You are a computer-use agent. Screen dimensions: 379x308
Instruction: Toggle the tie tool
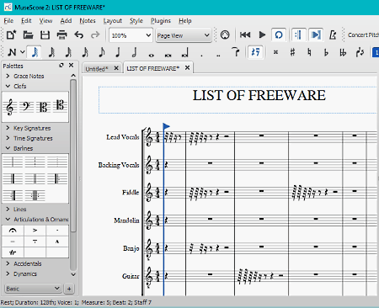pos(236,52)
